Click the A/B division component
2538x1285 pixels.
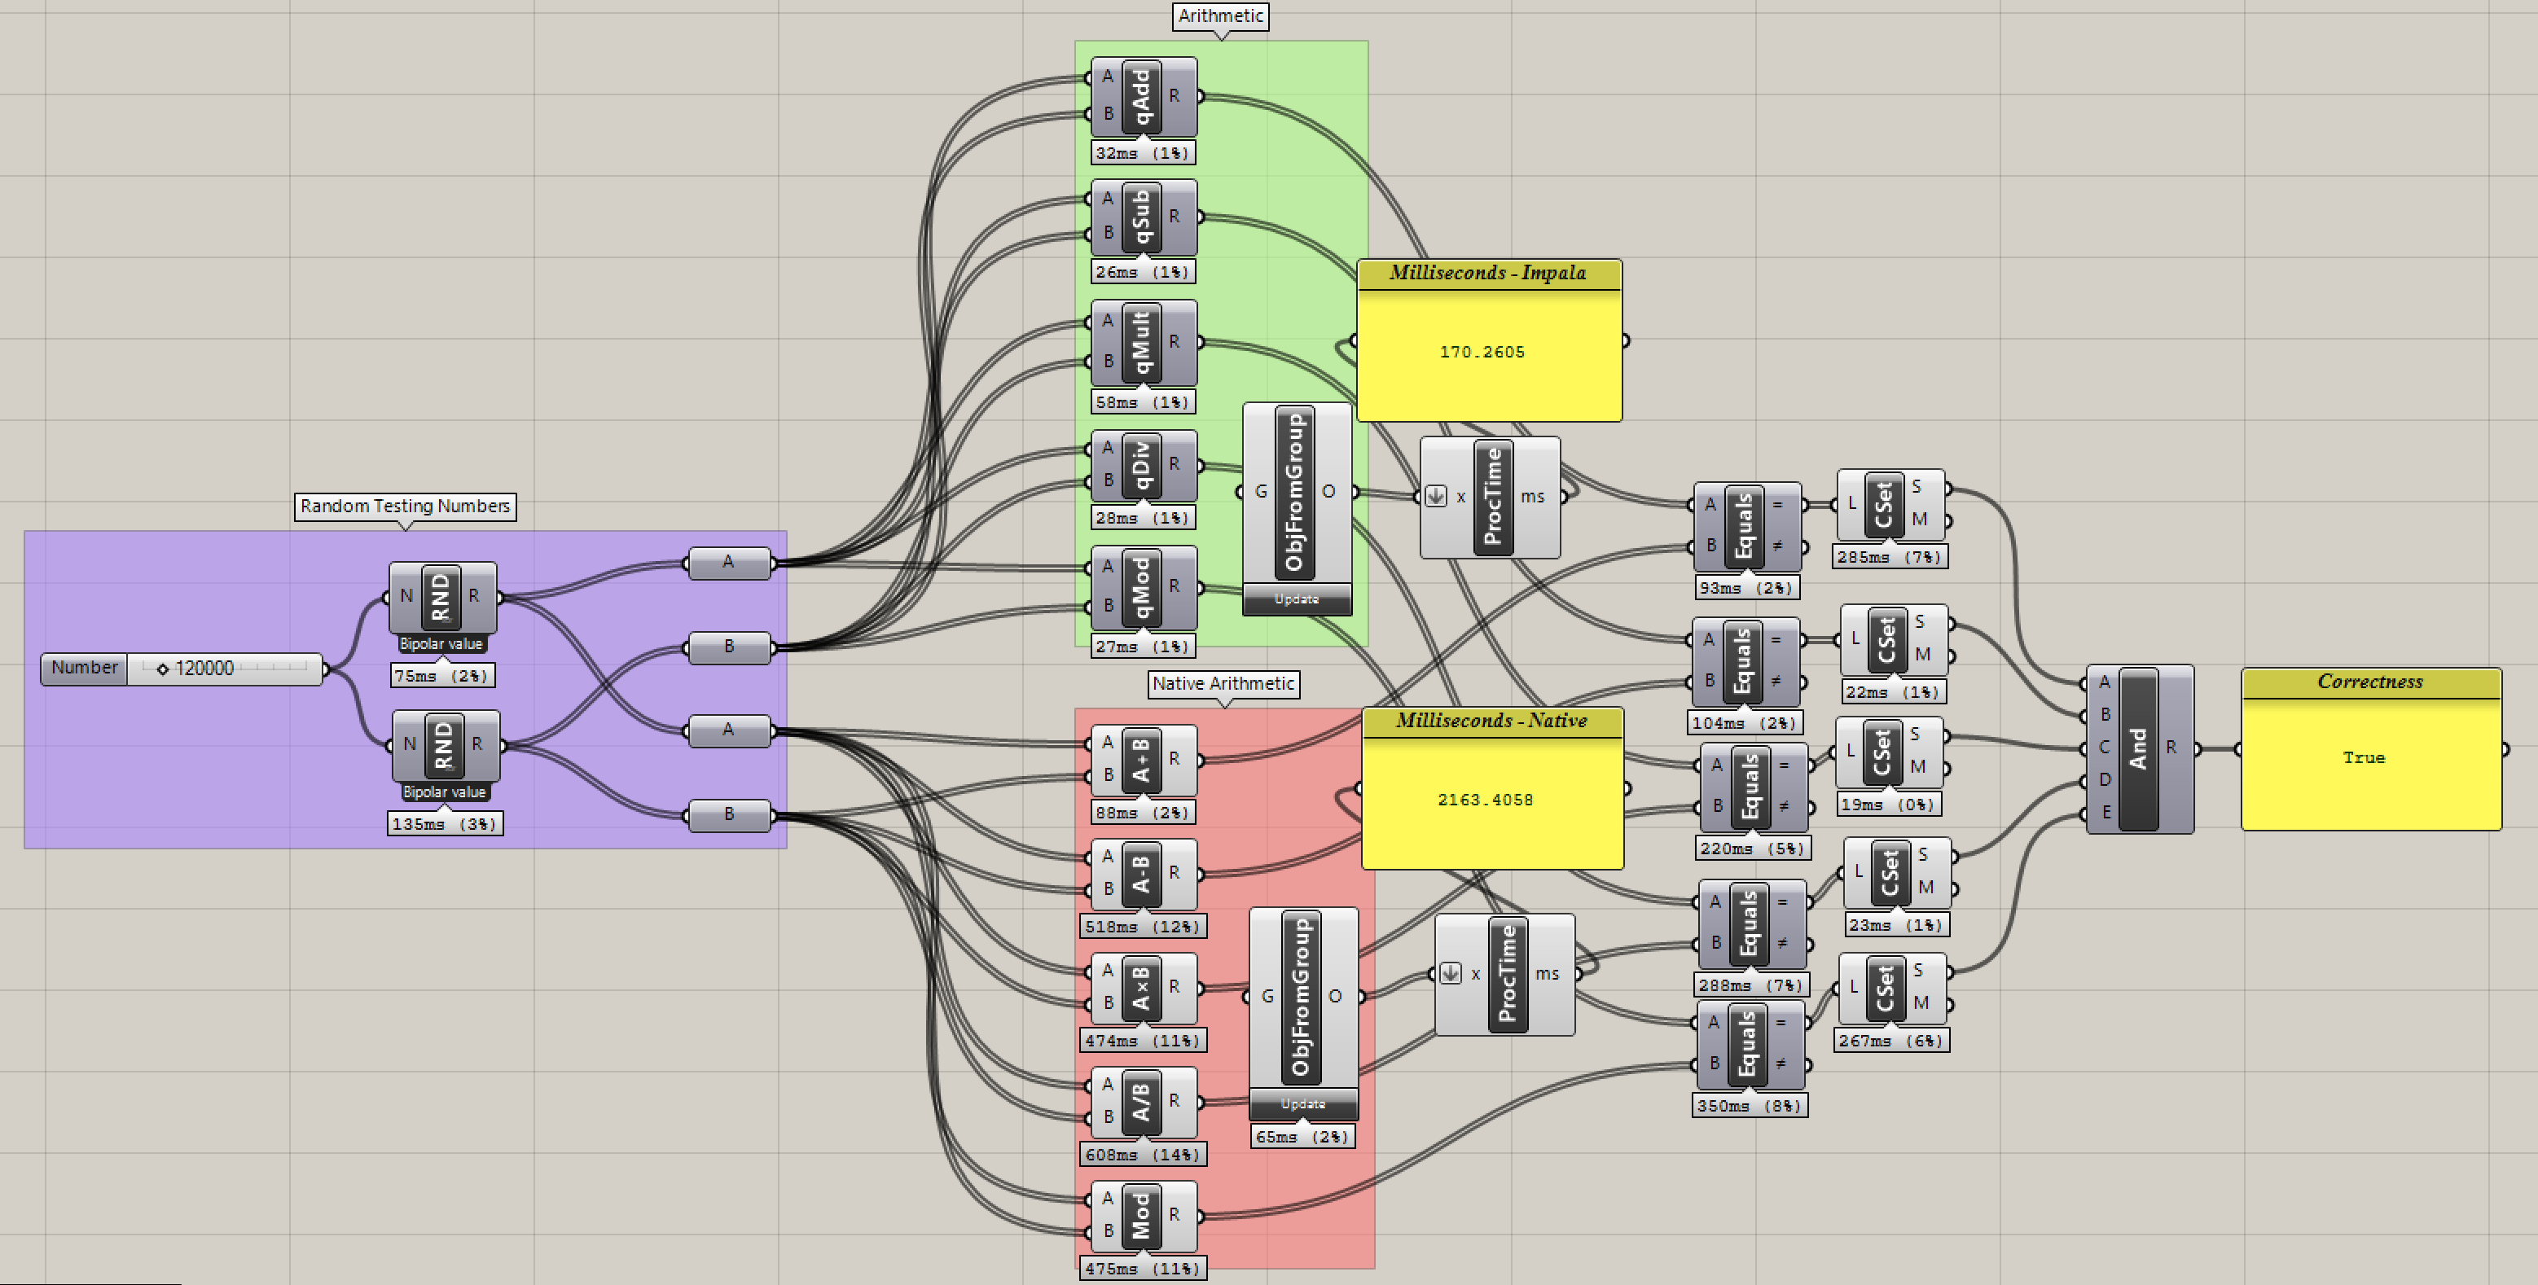tap(1142, 1101)
